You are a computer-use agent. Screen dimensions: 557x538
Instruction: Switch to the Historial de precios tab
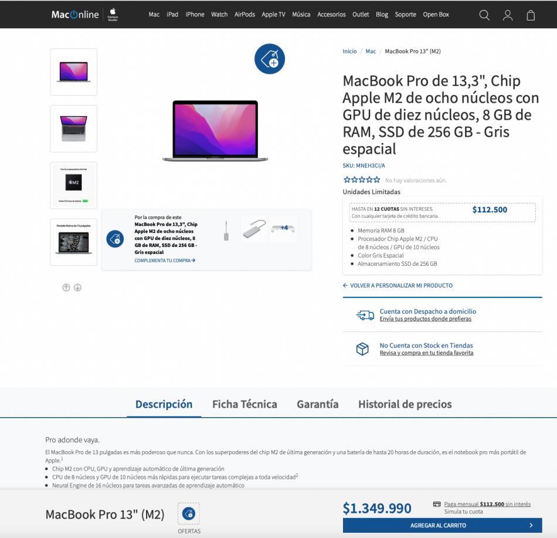(405, 404)
